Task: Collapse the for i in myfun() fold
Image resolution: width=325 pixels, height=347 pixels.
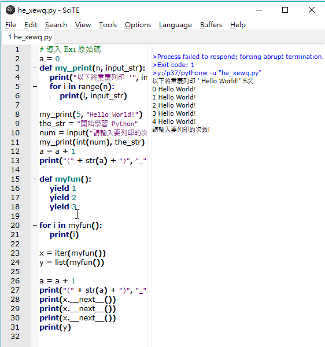Action: pyautogui.click(x=35, y=226)
